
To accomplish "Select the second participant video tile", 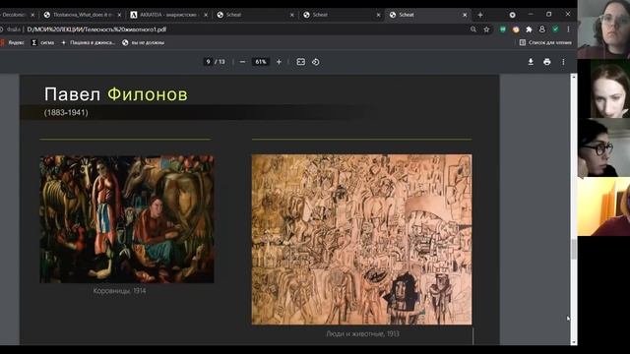I will coord(603,88).
